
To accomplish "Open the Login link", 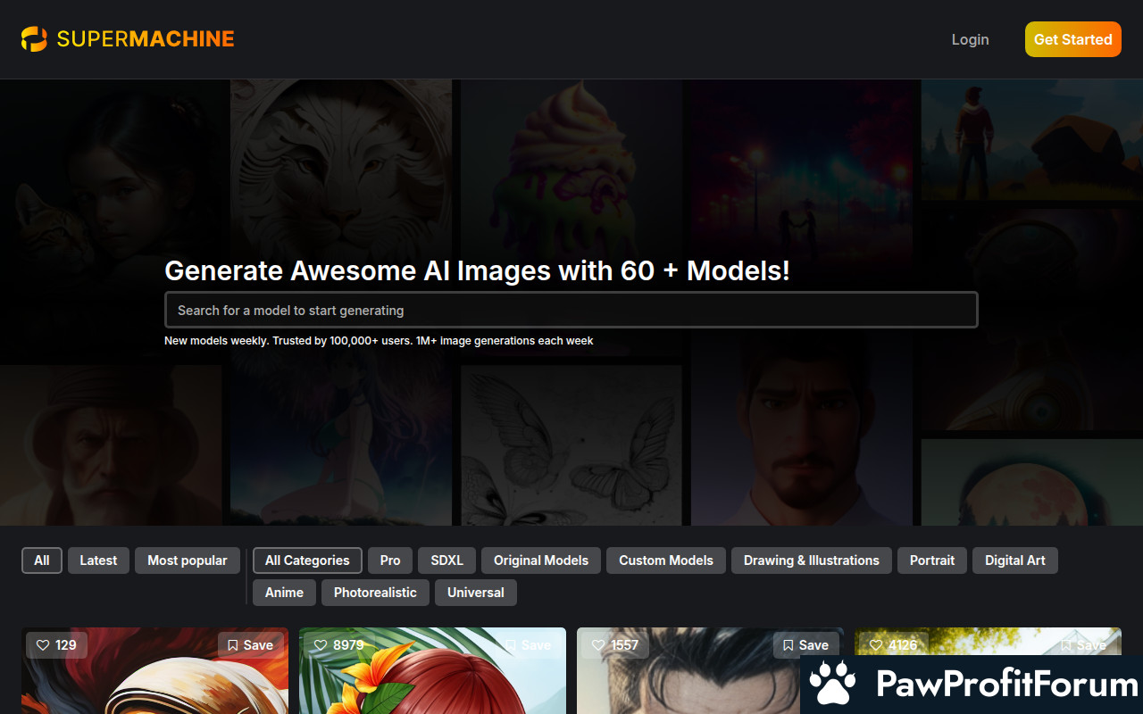I will click(970, 39).
